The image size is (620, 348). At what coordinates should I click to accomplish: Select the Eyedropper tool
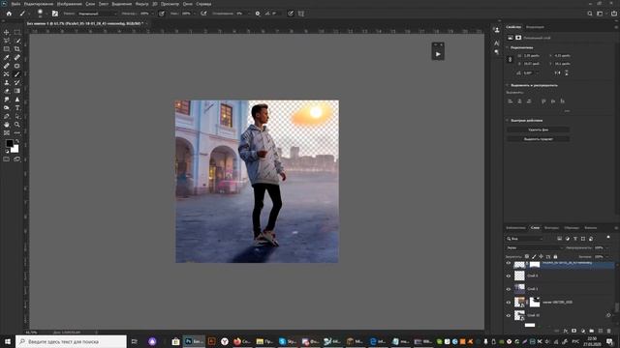click(7, 58)
